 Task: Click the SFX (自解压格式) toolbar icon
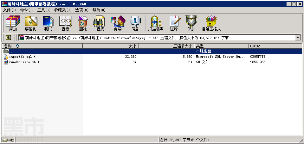[x=211, y=23]
